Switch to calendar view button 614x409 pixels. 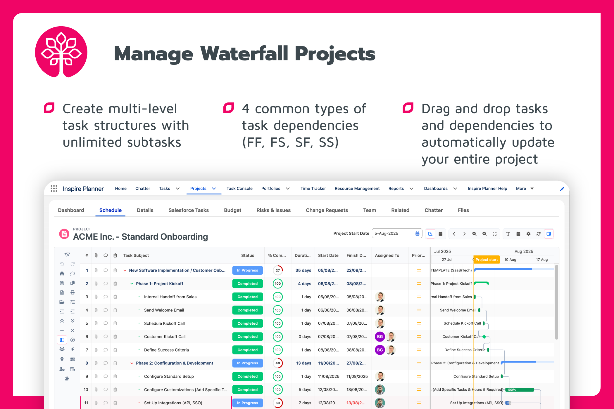[x=441, y=234]
